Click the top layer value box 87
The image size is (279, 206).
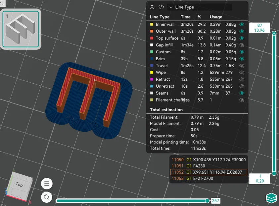pyautogui.click(x=259, y=28)
